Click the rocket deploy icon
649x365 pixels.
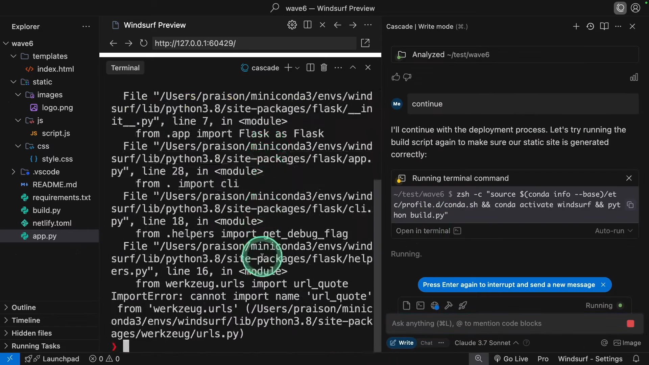click(463, 306)
